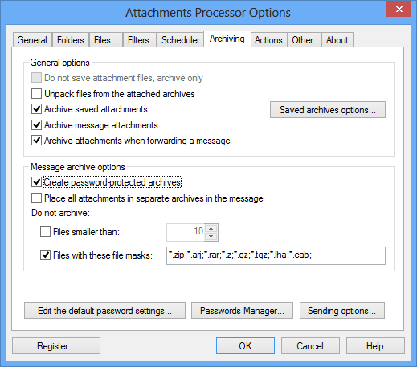
Task: Check the Files smaller than option
Action: click(45, 232)
